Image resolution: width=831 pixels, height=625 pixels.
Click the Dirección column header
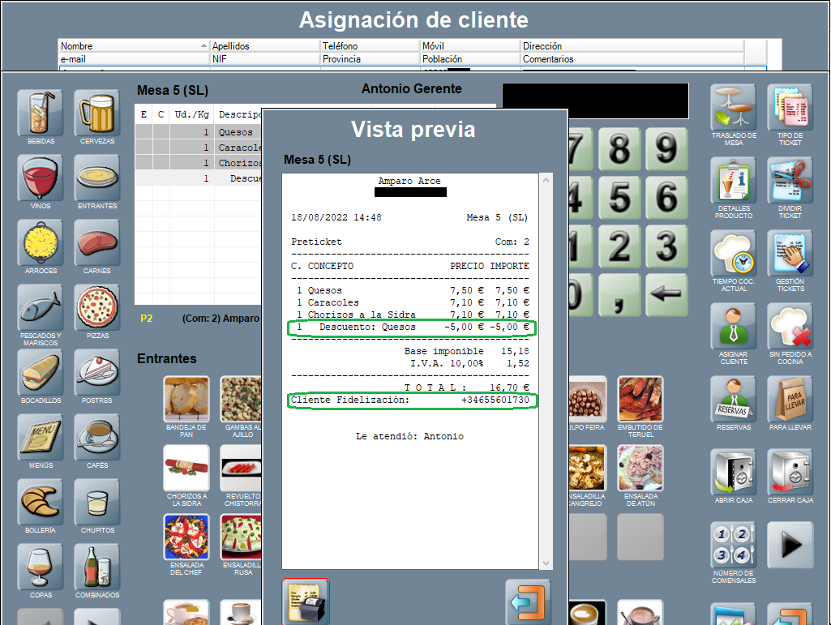pyautogui.click(x=632, y=46)
